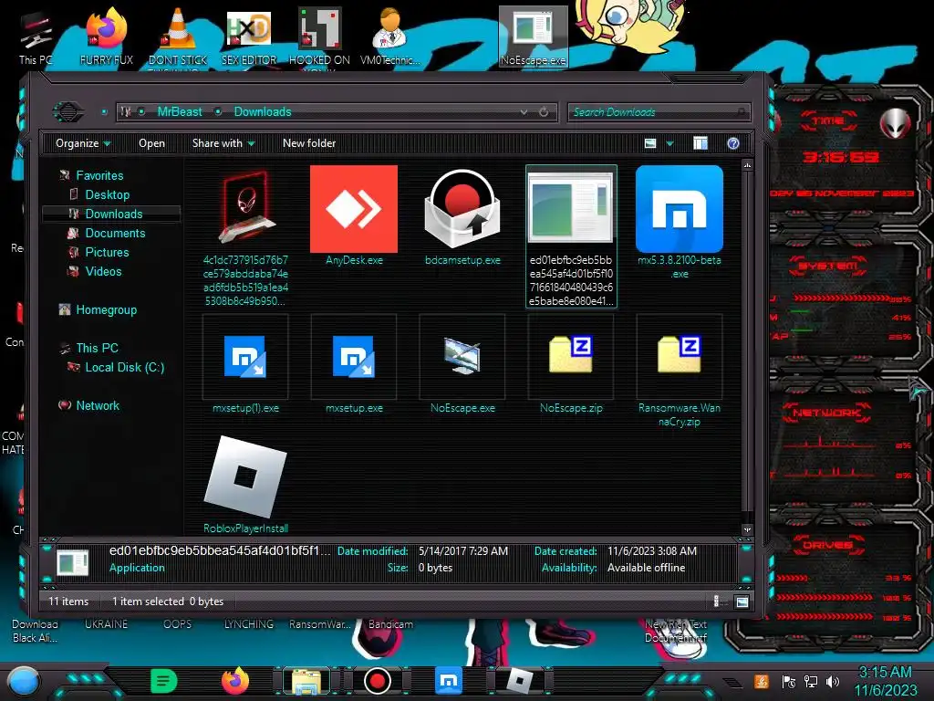Change view with the view icon

click(650, 143)
